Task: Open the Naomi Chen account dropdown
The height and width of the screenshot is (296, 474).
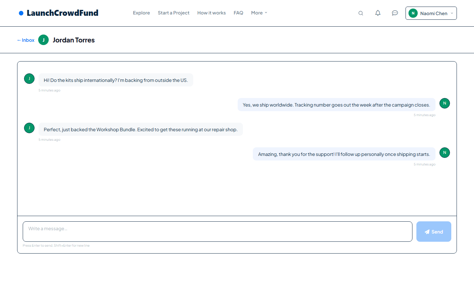Action: click(431, 13)
